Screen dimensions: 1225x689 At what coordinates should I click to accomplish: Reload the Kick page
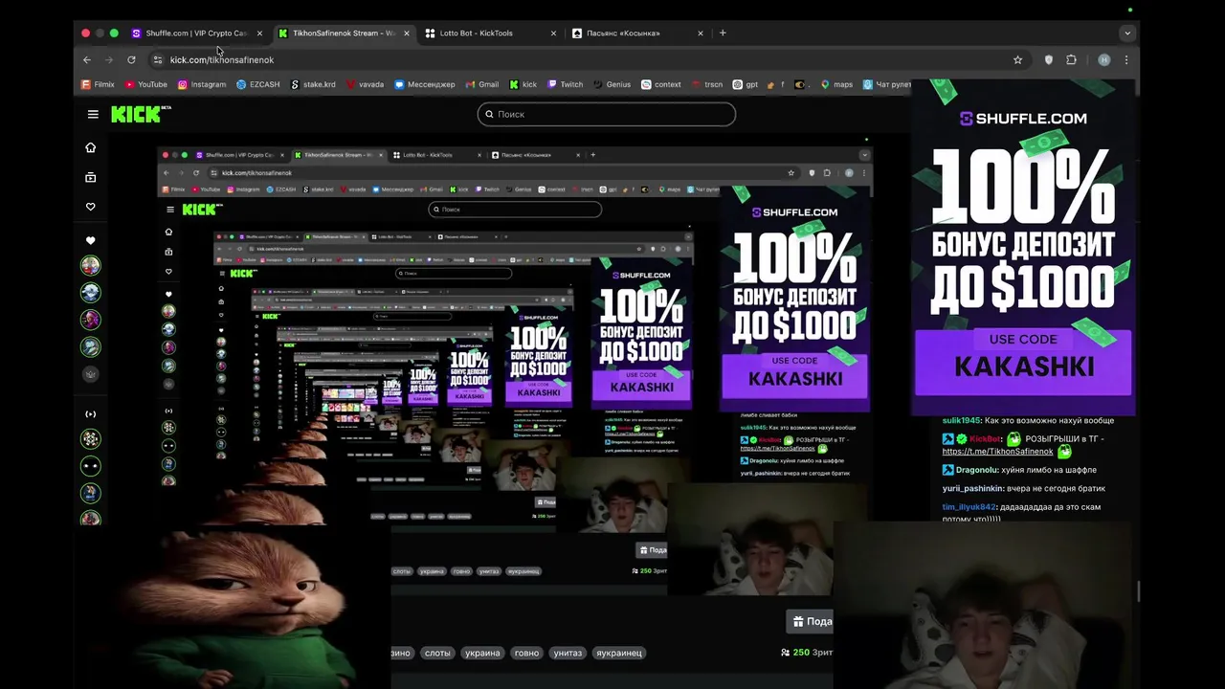click(131, 59)
